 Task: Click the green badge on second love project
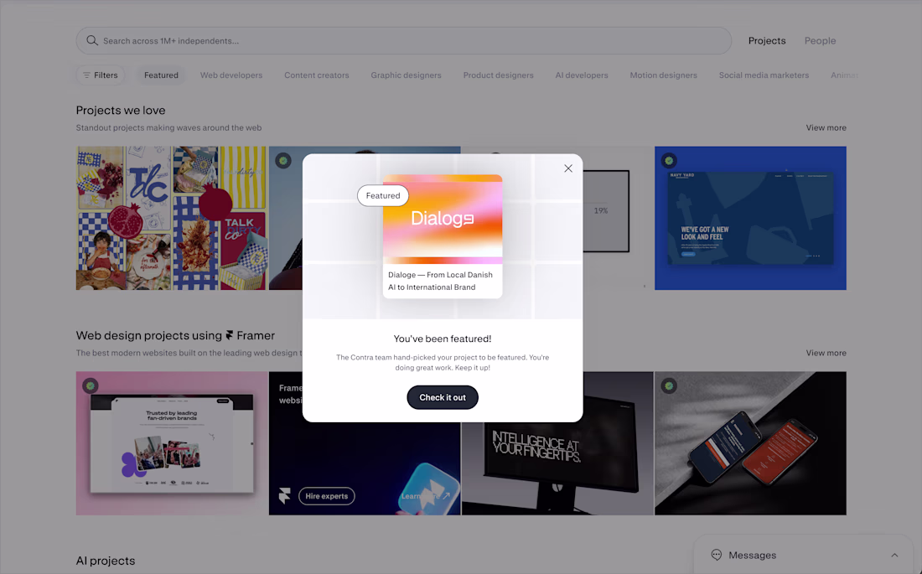coord(283,160)
